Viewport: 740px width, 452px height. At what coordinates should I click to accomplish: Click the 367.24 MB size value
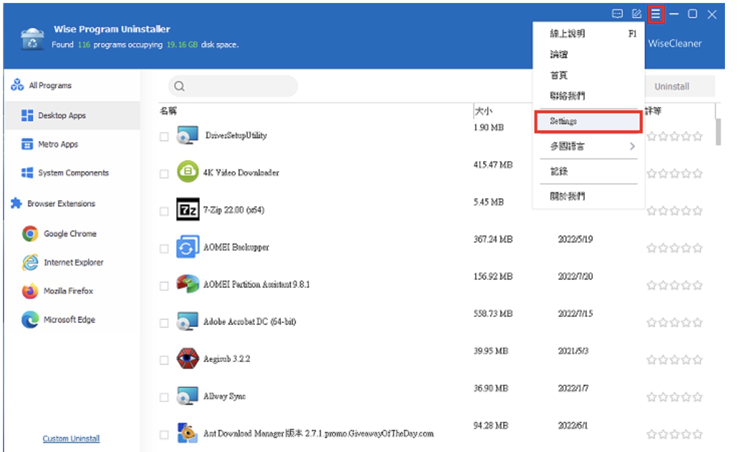tap(493, 240)
